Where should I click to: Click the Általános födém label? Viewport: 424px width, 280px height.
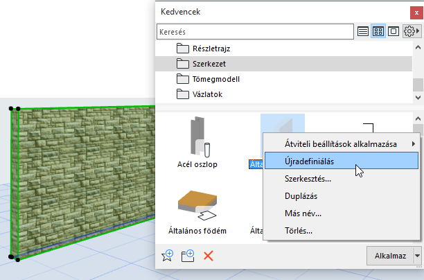coord(197,231)
